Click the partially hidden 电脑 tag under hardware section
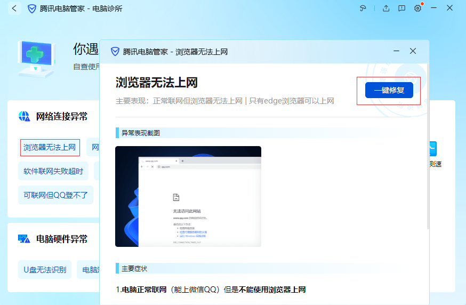 point(89,270)
